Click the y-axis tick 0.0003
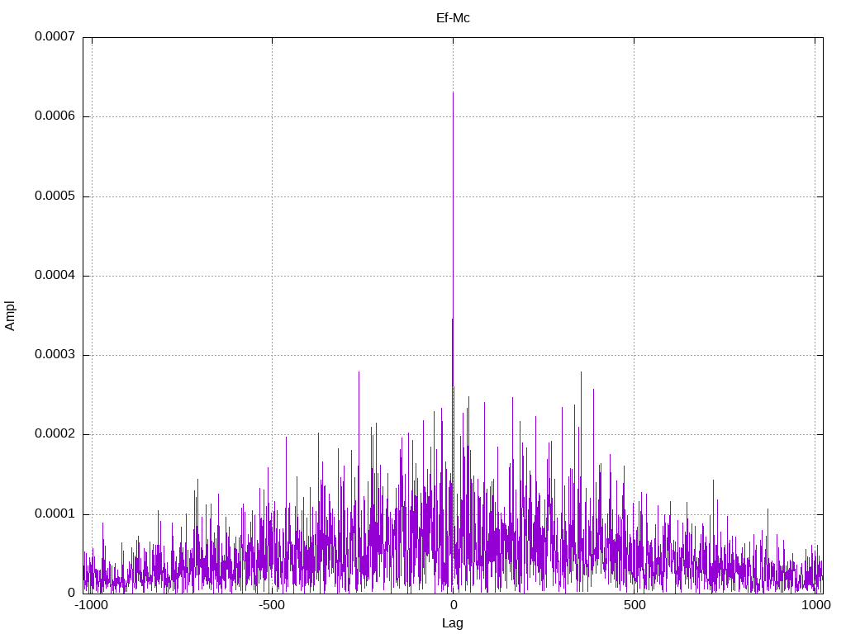 pyautogui.click(x=55, y=354)
